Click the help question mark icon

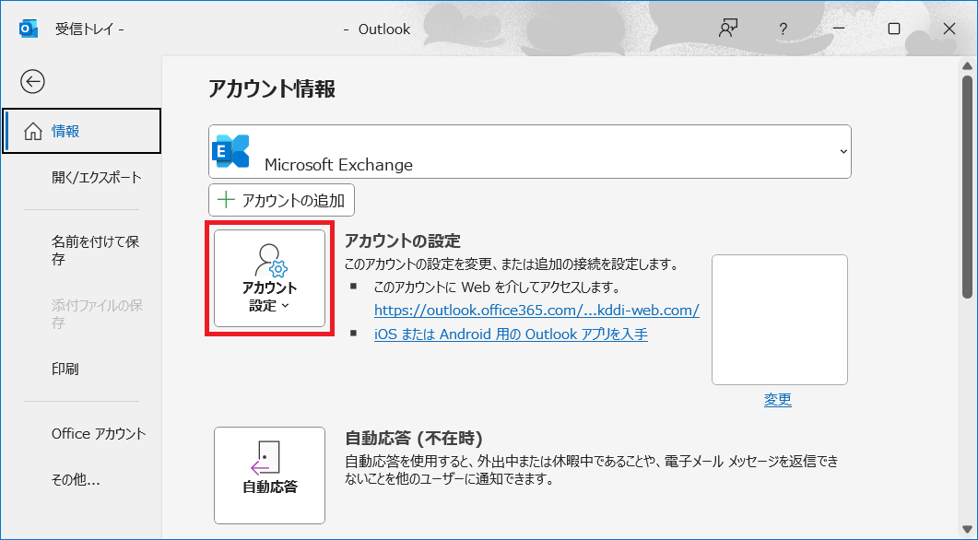coord(782,29)
